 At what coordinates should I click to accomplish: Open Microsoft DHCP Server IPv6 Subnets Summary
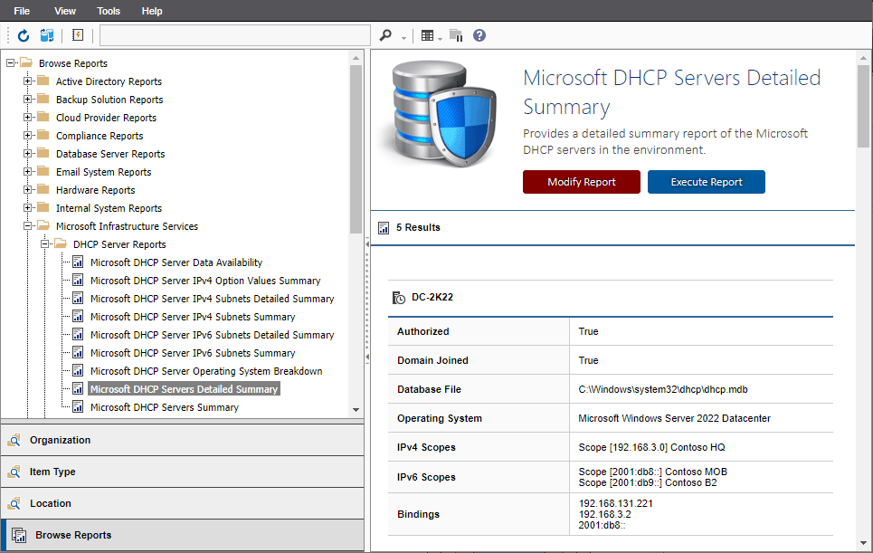193,353
